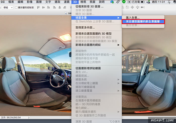Open the 說明 menu

[102, 2]
